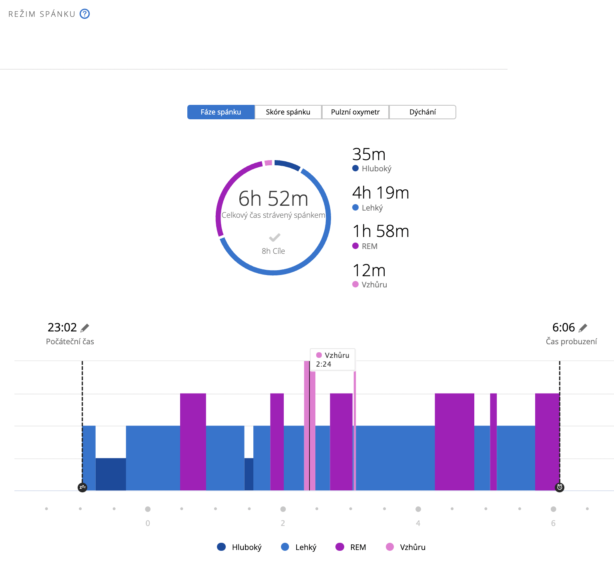Toggle Hluboký series in chart legend
Image resolution: width=614 pixels, height=562 pixels.
tap(239, 547)
